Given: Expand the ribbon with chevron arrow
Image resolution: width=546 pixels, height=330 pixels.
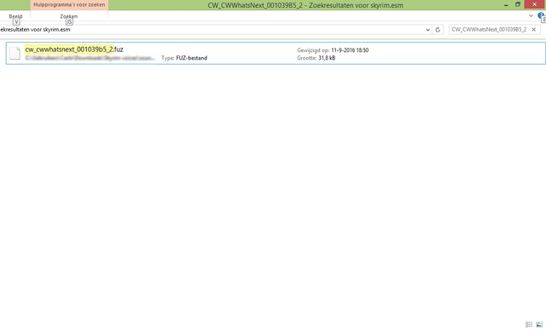Looking at the screenshot, I should coord(531,15).
